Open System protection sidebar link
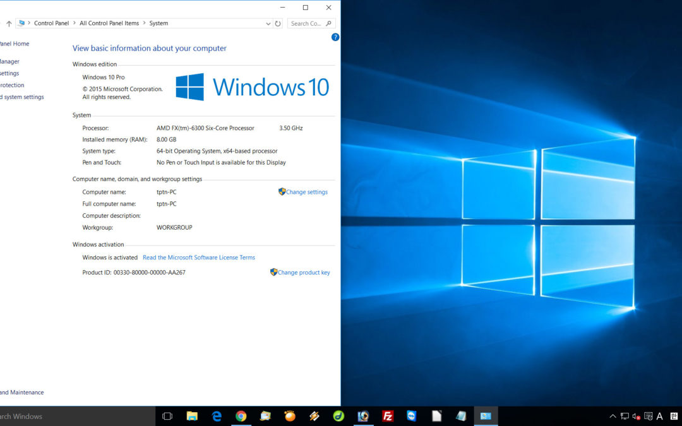The image size is (682, 426). (x=12, y=85)
